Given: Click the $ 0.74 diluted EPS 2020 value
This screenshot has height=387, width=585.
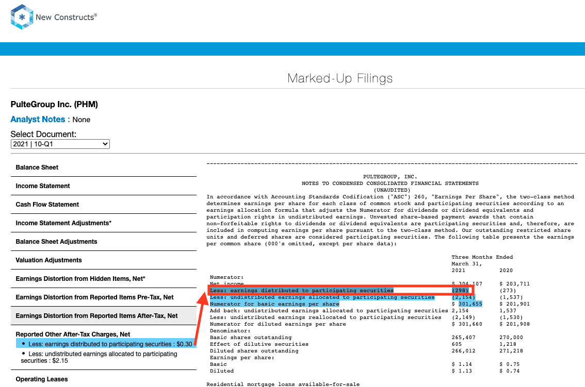Looking at the screenshot, I should 510,371.
